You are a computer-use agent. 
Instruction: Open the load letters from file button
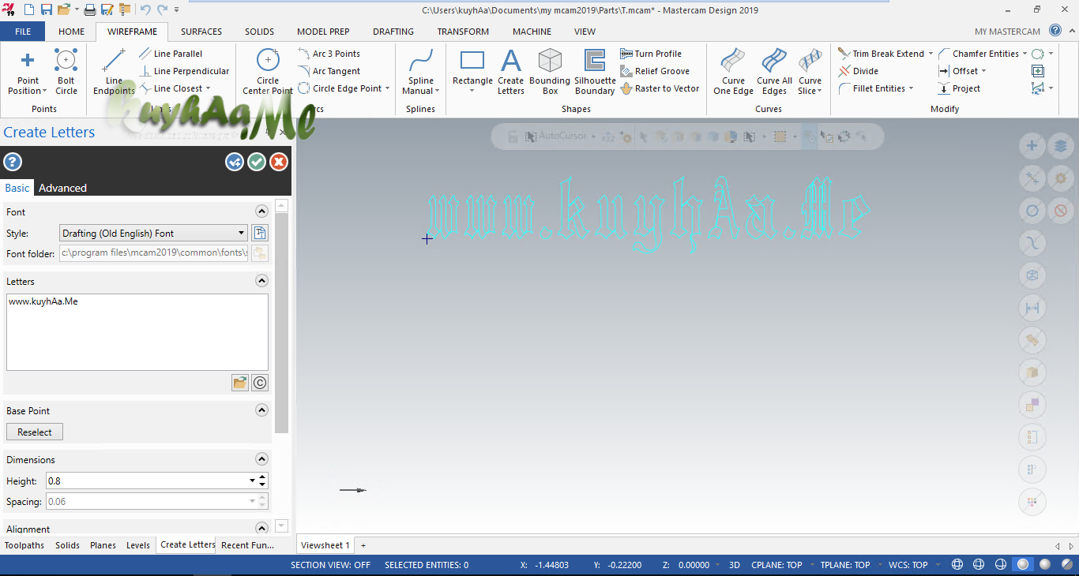(x=240, y=383)
